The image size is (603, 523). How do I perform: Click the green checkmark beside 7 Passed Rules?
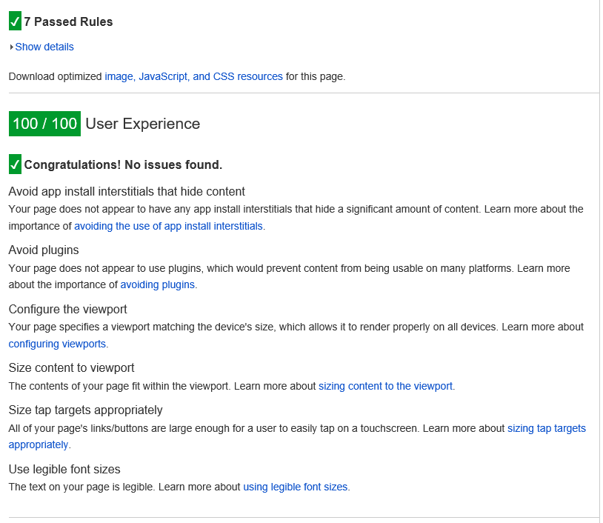(x=13, y=21)
